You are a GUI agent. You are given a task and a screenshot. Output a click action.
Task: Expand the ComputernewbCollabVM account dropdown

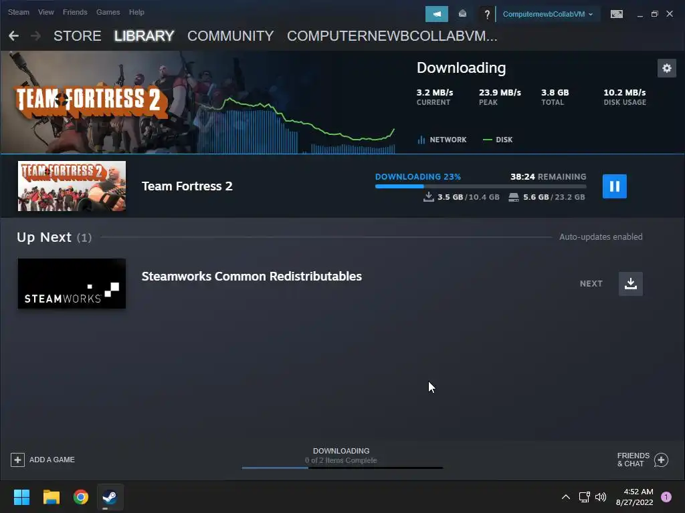coord(547,14)
